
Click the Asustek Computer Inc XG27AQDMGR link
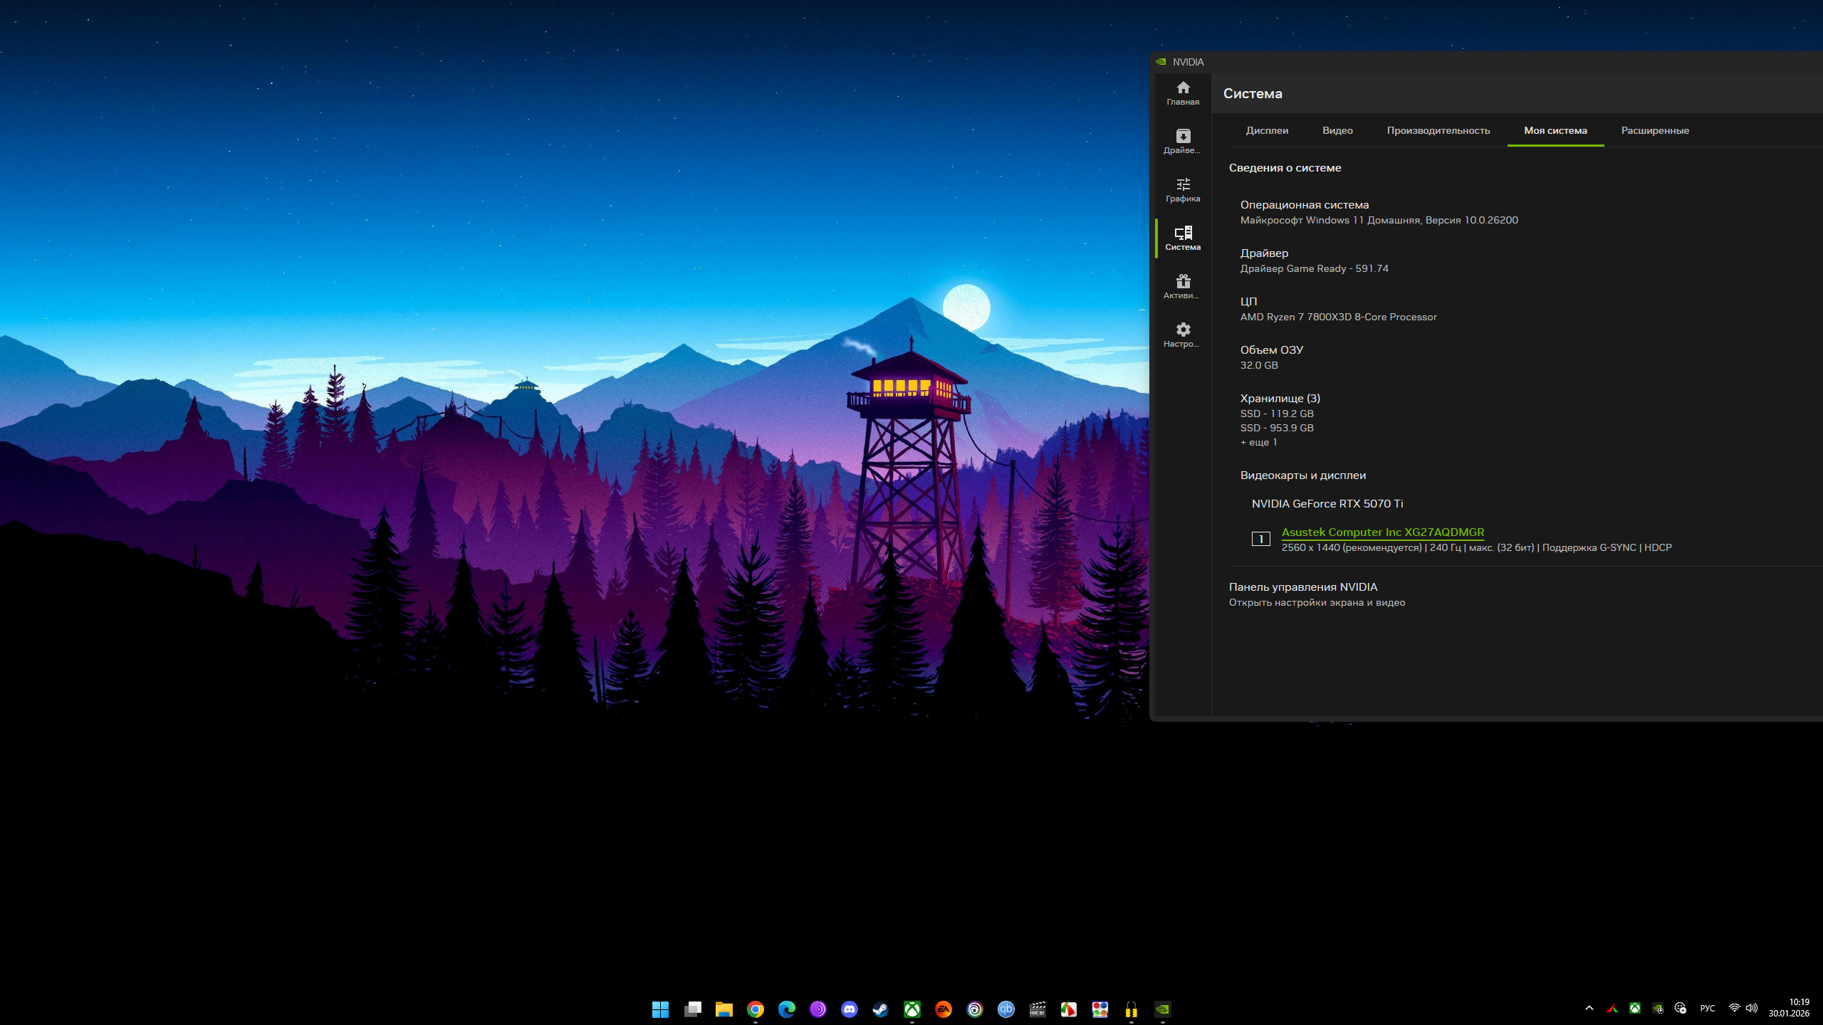tap(1382, 532)
